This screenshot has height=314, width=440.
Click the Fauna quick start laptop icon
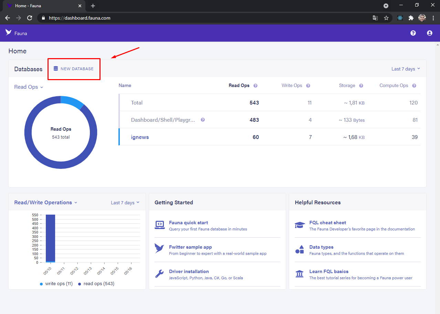pos(159,225)
